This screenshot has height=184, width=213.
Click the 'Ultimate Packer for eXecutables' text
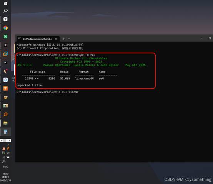click(81, 58)
